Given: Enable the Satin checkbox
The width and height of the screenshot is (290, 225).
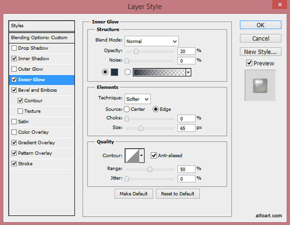Looking at the screenshot, I should pos(14,121).
